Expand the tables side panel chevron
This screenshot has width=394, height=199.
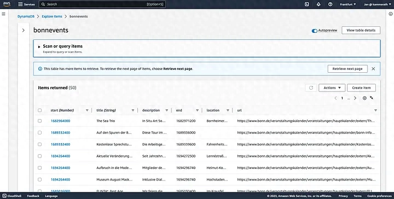pos(24,31)
